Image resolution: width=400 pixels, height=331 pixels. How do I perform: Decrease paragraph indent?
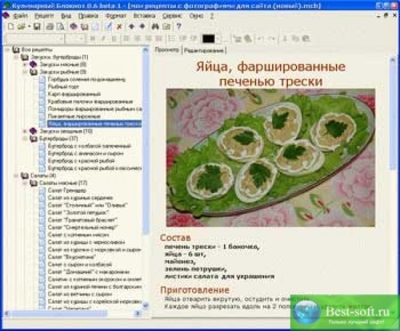[x=183, y=39]
